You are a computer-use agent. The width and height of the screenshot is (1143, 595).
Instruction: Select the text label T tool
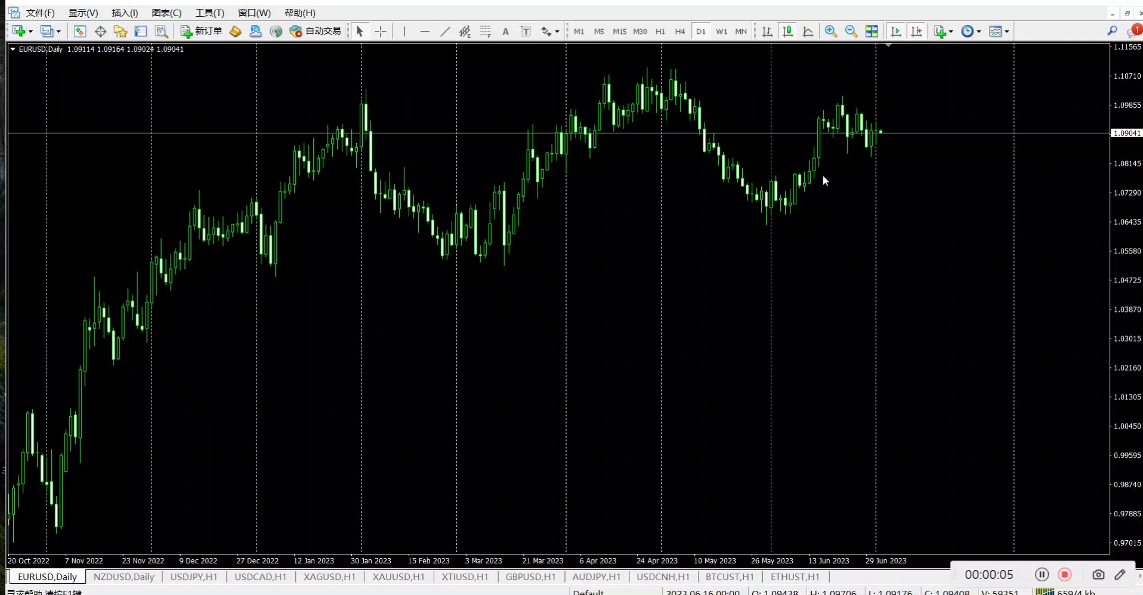pyautogui.click(x=526, y=31)
